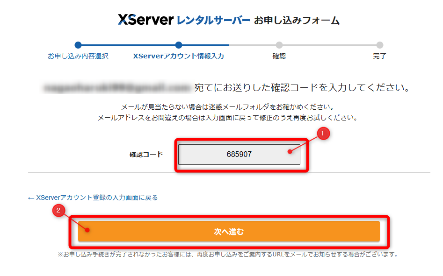Click the メールアドレスをお間違えの場合 notice line

point(228,118)
